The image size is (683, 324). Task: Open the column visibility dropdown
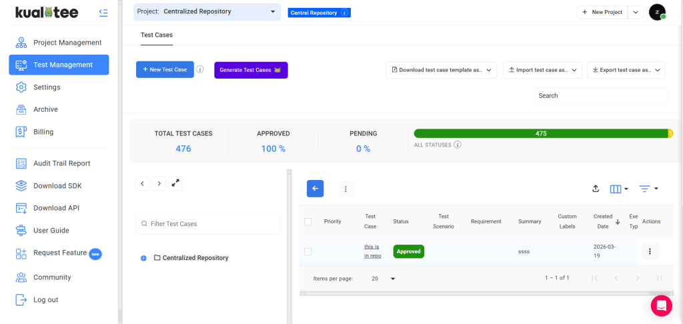pyautogui.click(x=619, y=189)
